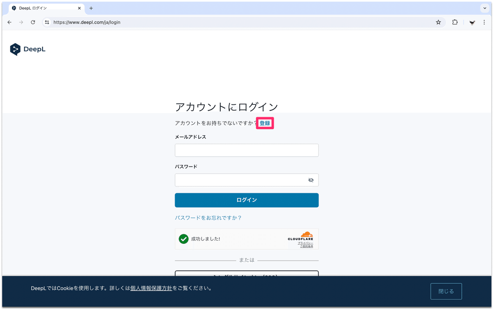Click the DeepL hexagon logo
This screenshot has width=494, height=310.
(x=16, y=49)
